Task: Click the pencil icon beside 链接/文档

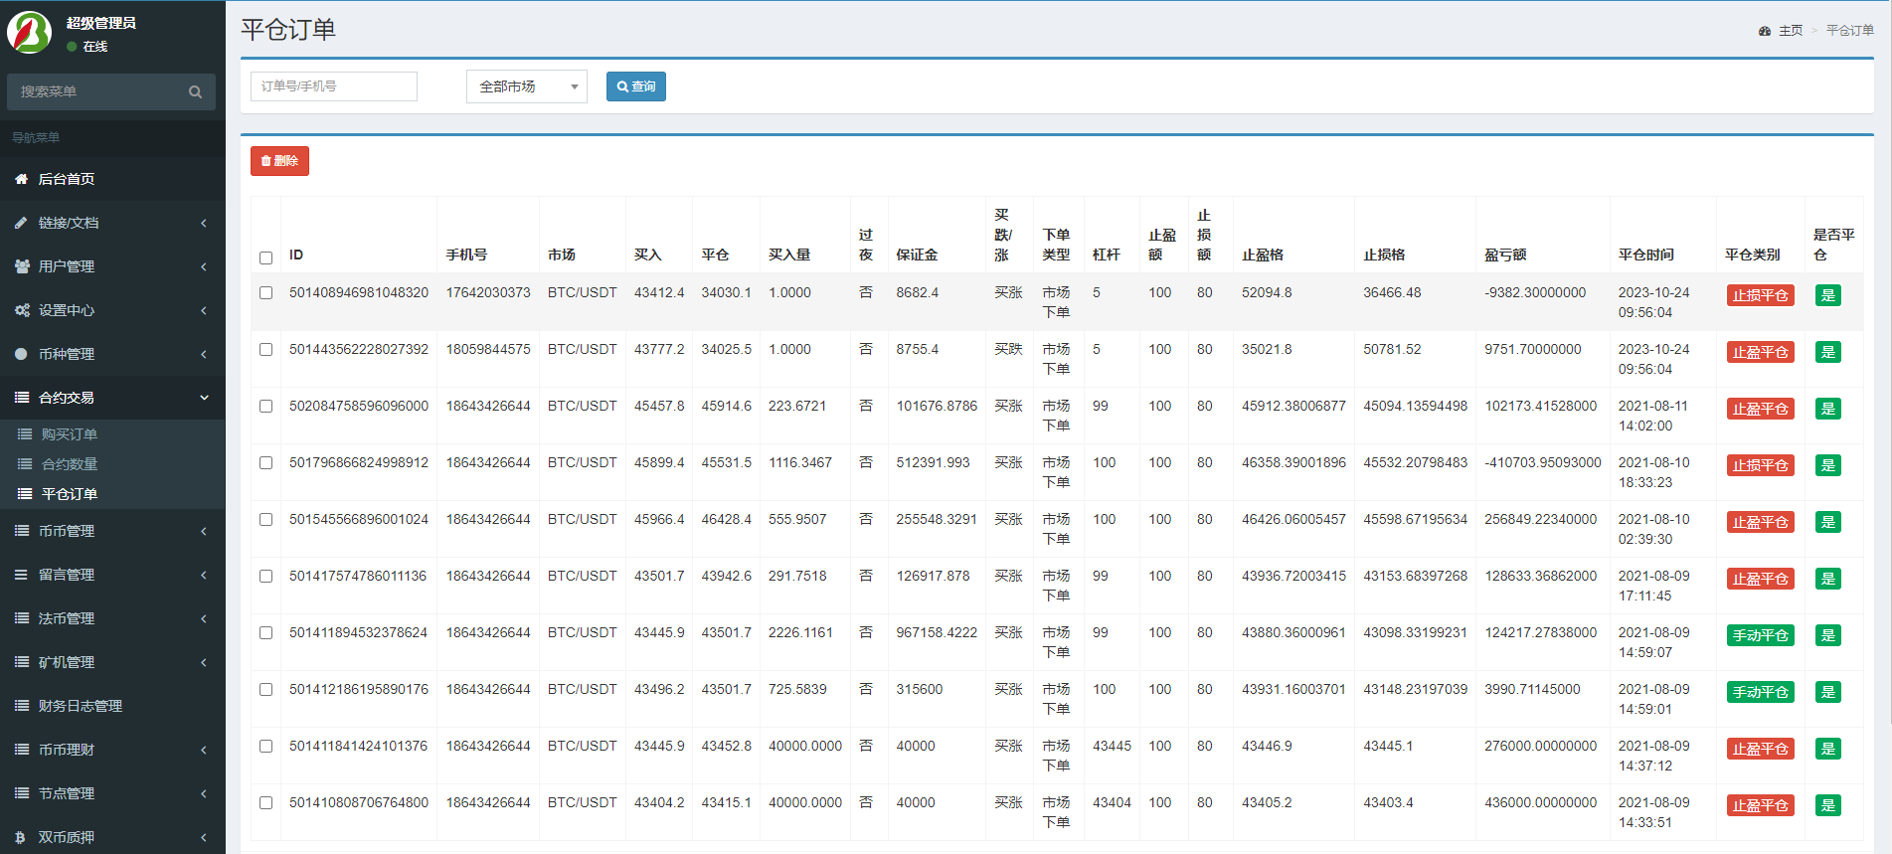Action: (21, 223)
